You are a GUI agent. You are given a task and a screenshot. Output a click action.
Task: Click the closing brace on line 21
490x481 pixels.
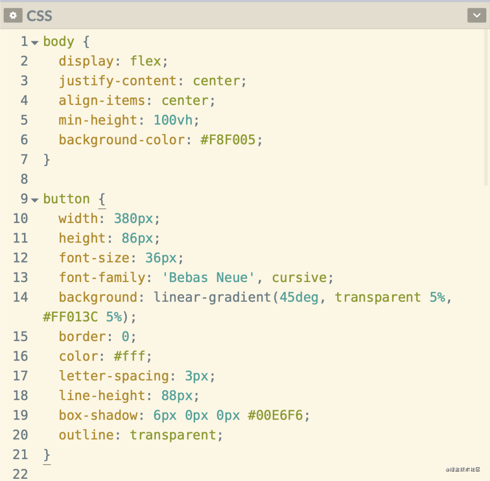pyautogui.click(x=47, y=455)
